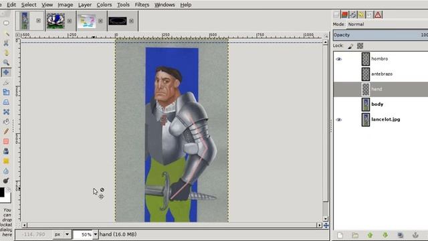428x241 pixels.
Task: Open the Layer menu
Action: (x=85, y=5)
